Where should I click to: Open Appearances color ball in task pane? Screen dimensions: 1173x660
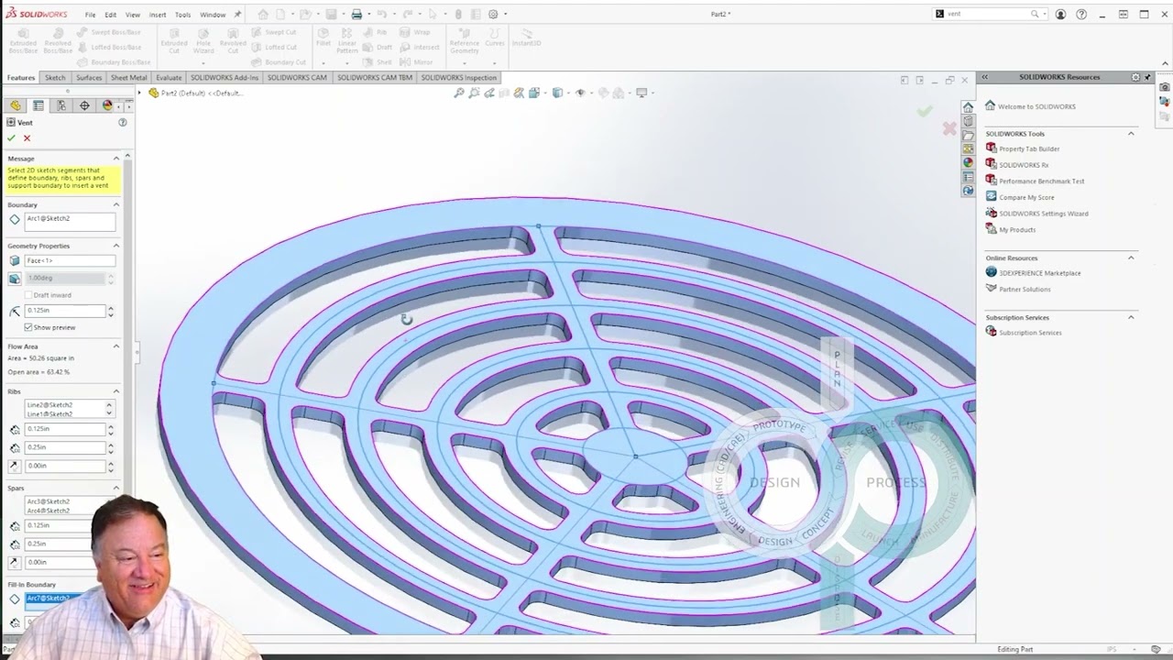968,162
